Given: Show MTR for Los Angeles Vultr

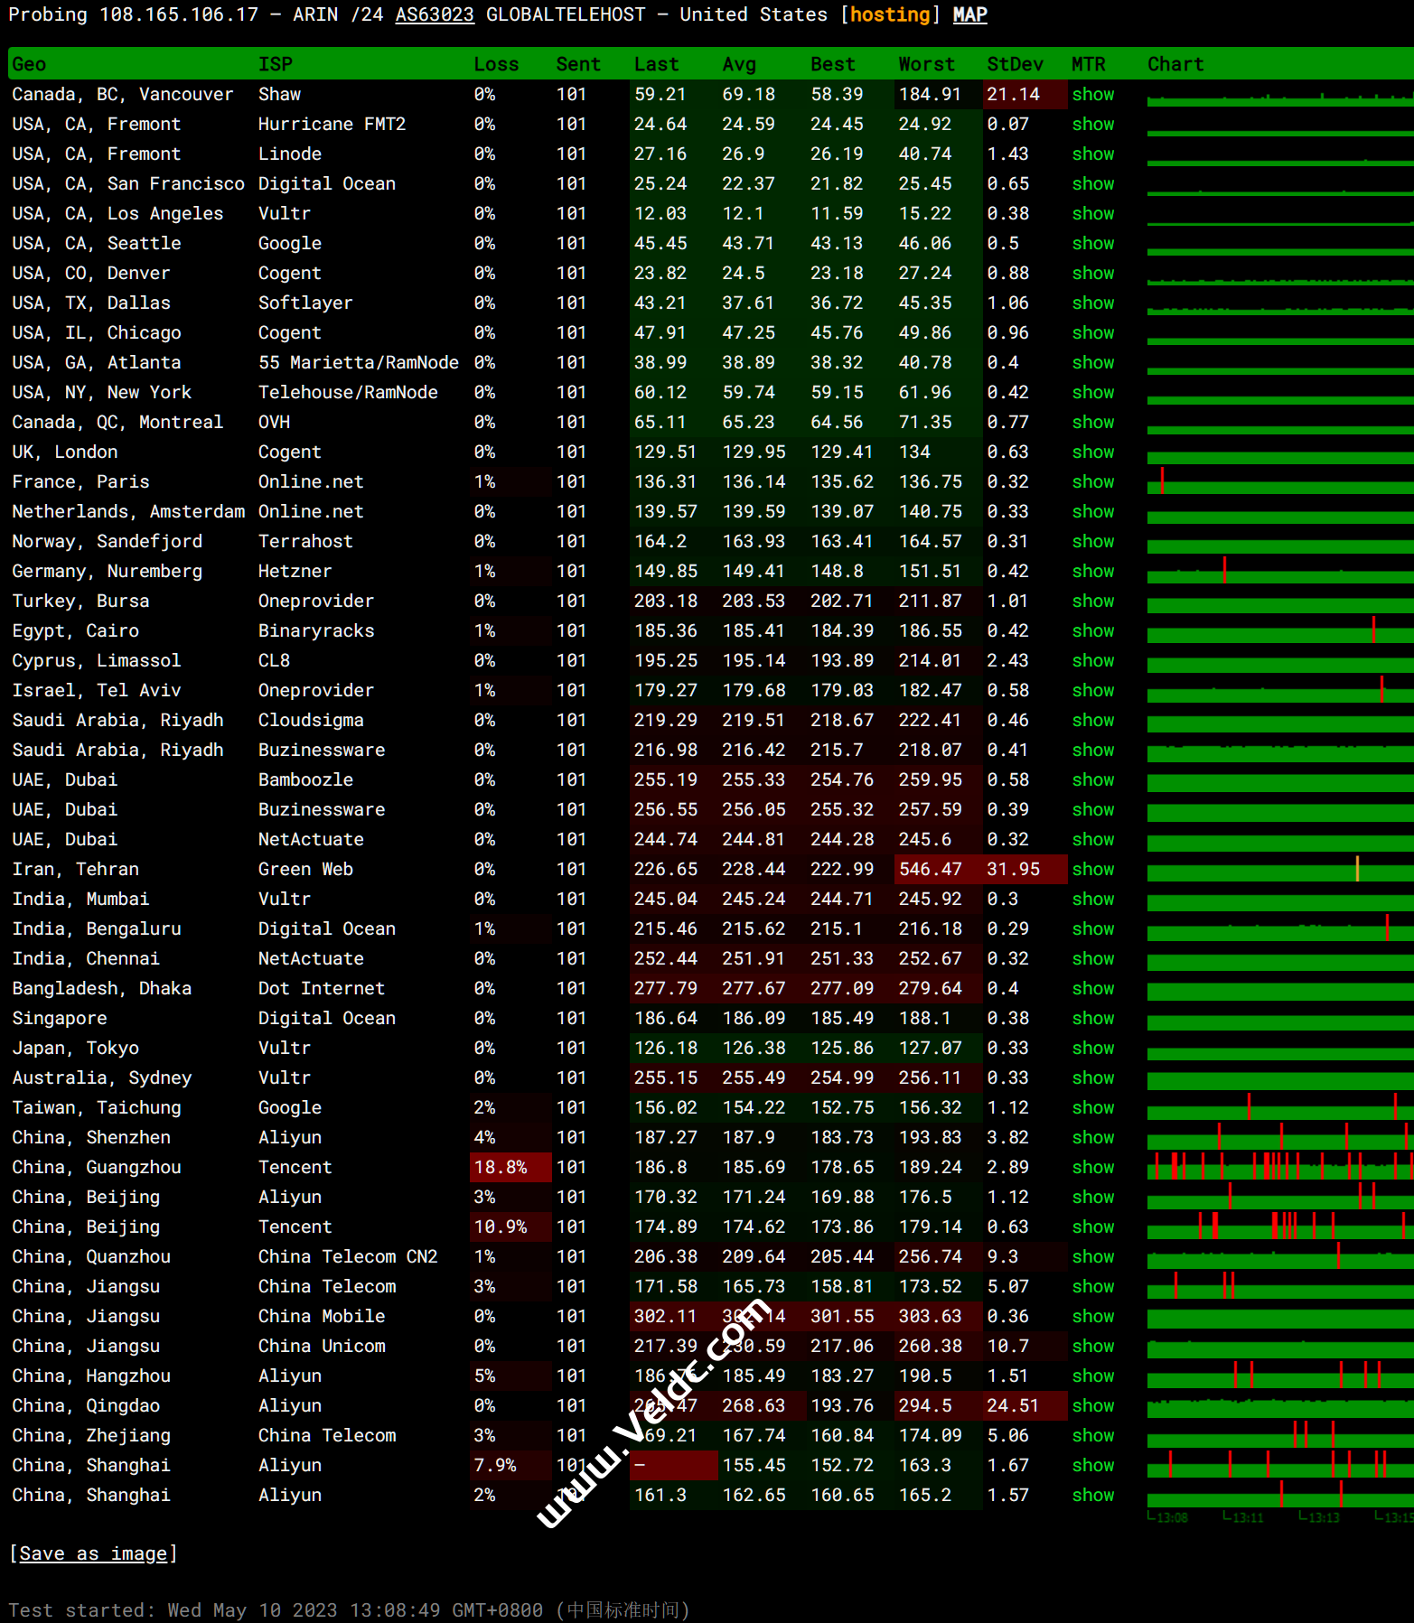Looking at the screenshot, I should coord(1092,213).
